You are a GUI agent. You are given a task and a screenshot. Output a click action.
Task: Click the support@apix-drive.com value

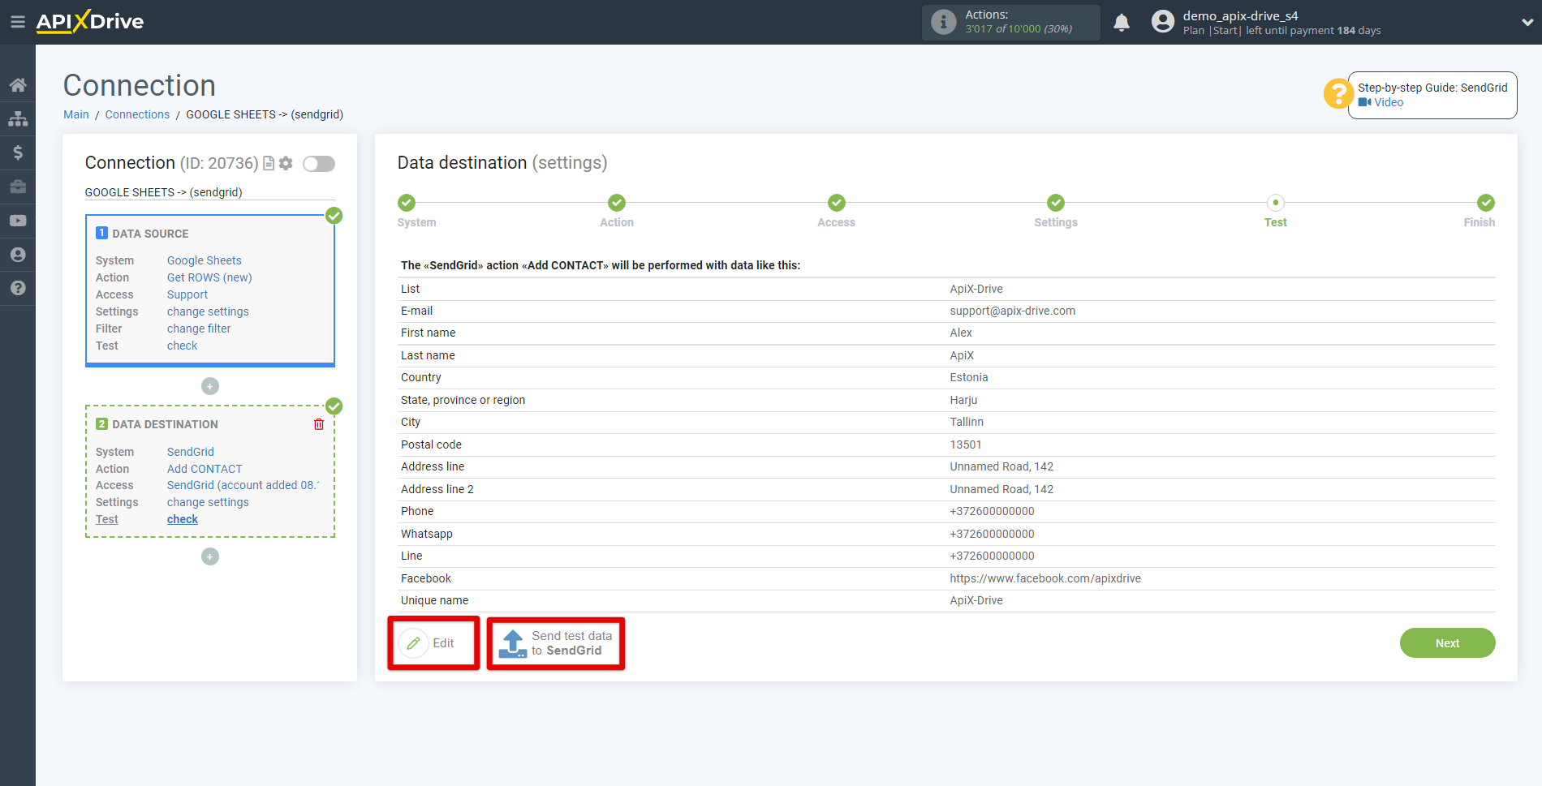pyautogui.click(x=1012, y=311)
